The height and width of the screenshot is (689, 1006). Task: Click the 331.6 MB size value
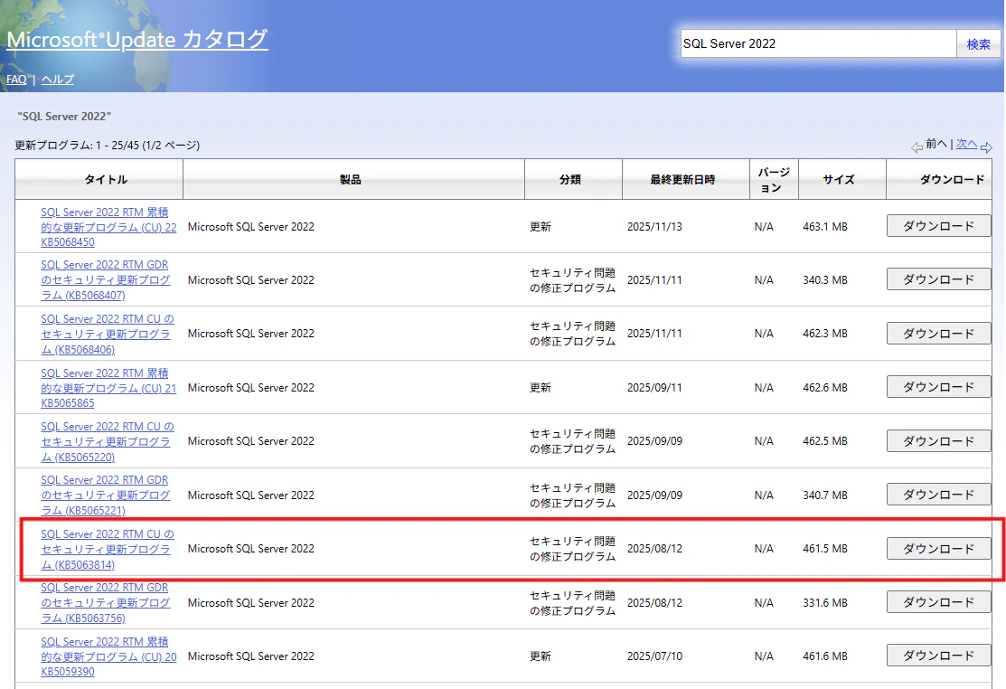click(825, 602)
